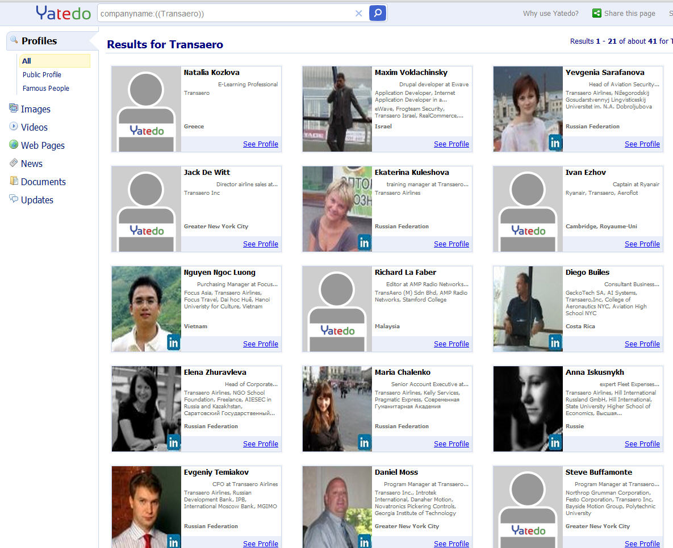The height and width of the screenshot is (548, 673).
Task: Click See Profile for Jack De Witt
Action: [x=261, y=244]
